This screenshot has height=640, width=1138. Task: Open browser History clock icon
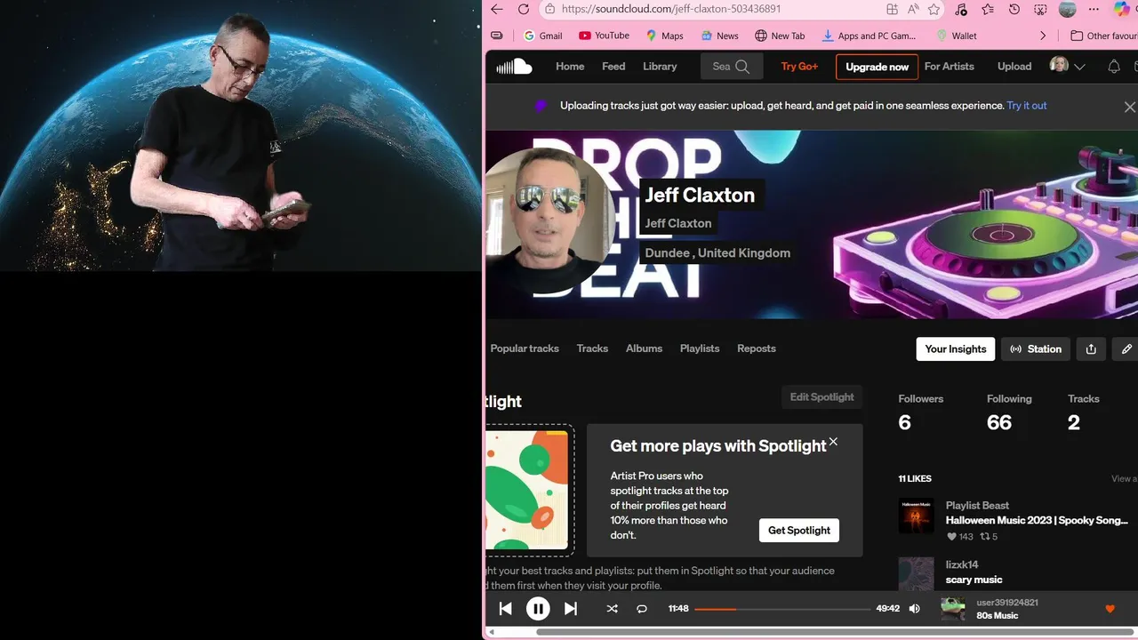click(x=1014, y=9)
